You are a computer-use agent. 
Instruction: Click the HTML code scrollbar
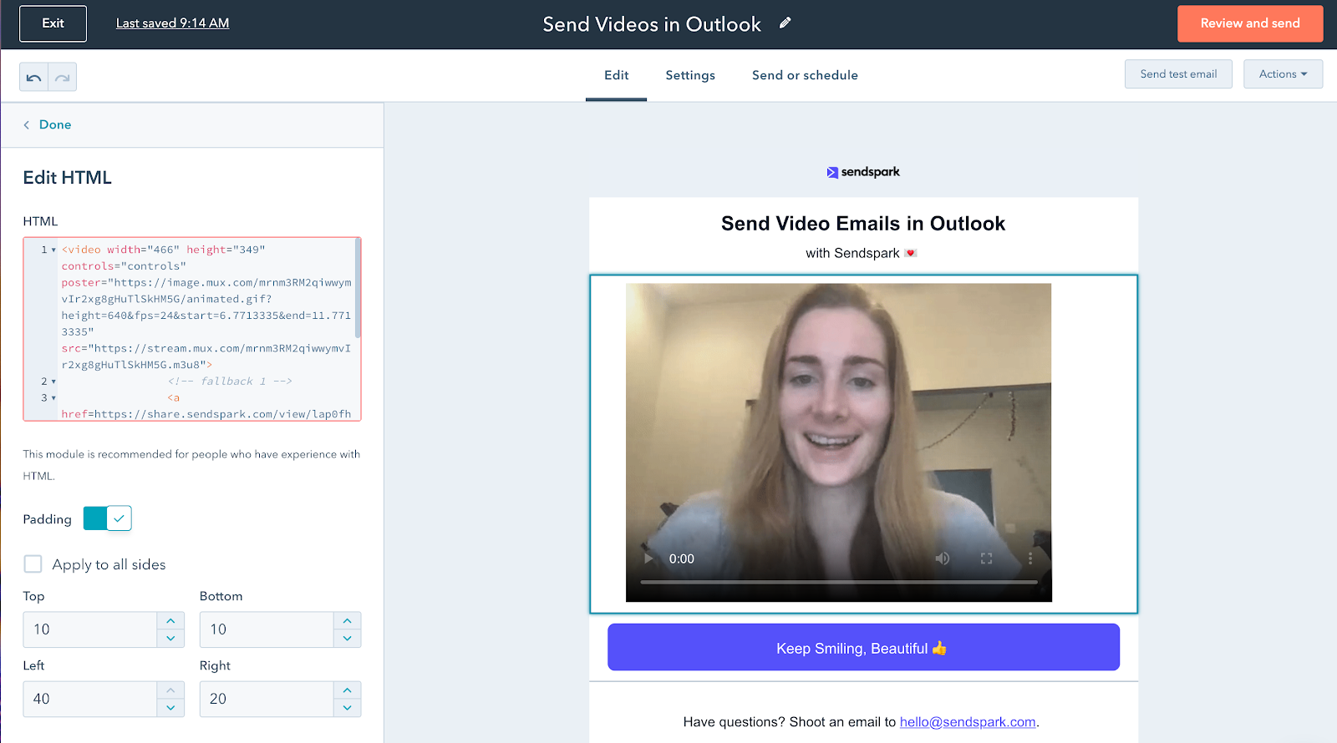358,288
